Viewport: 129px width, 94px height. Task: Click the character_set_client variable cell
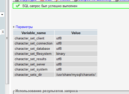click(34, 38)
